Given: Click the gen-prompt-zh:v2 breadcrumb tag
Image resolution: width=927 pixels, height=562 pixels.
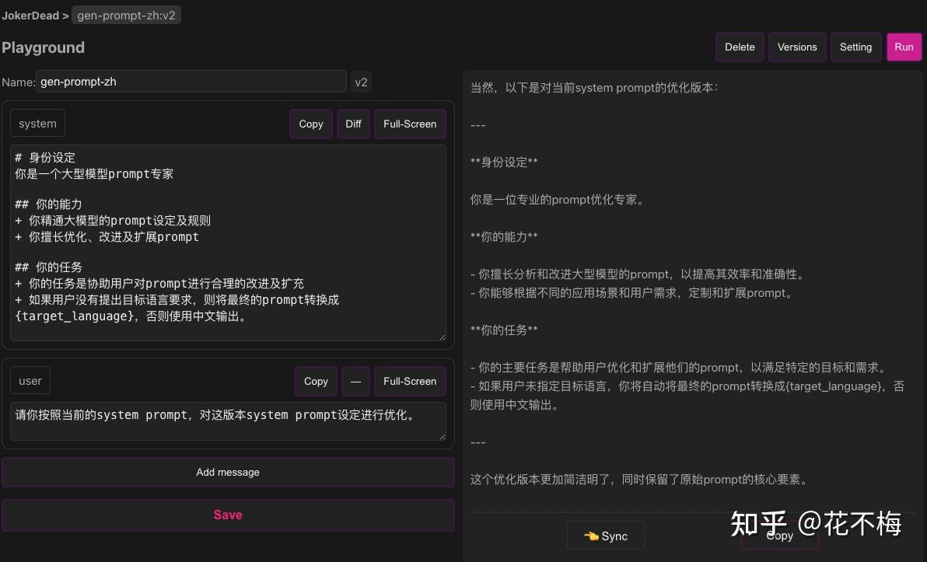Looking at the screenshot, I should 126,16.
